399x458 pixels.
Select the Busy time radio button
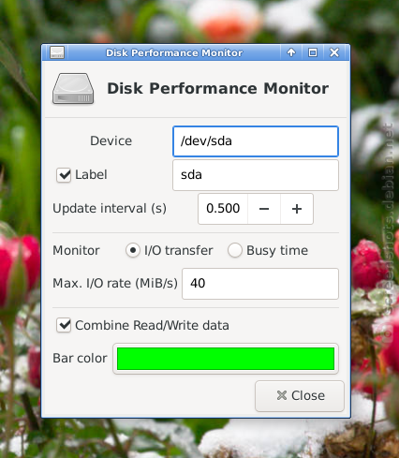[x=235, y=250]
